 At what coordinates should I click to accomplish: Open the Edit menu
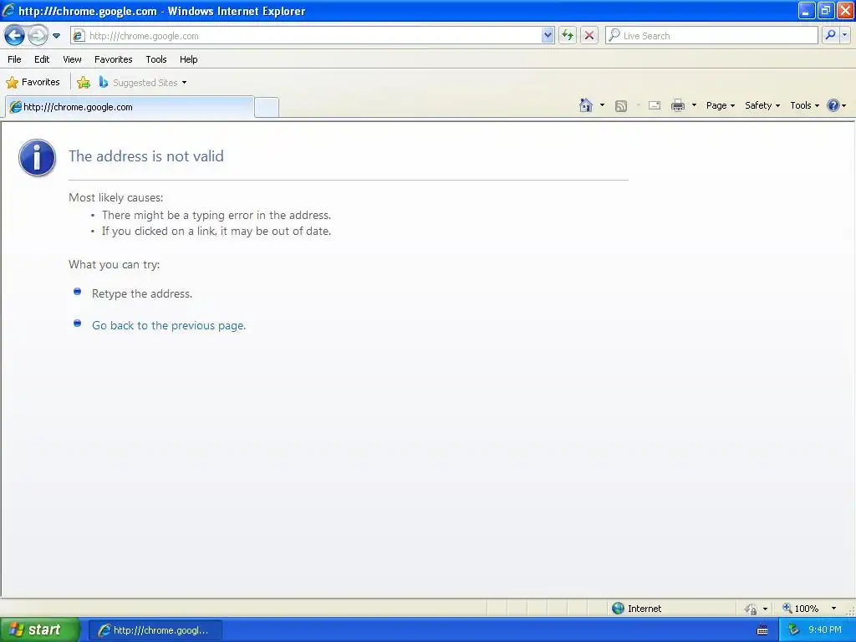tap(42, 59)
